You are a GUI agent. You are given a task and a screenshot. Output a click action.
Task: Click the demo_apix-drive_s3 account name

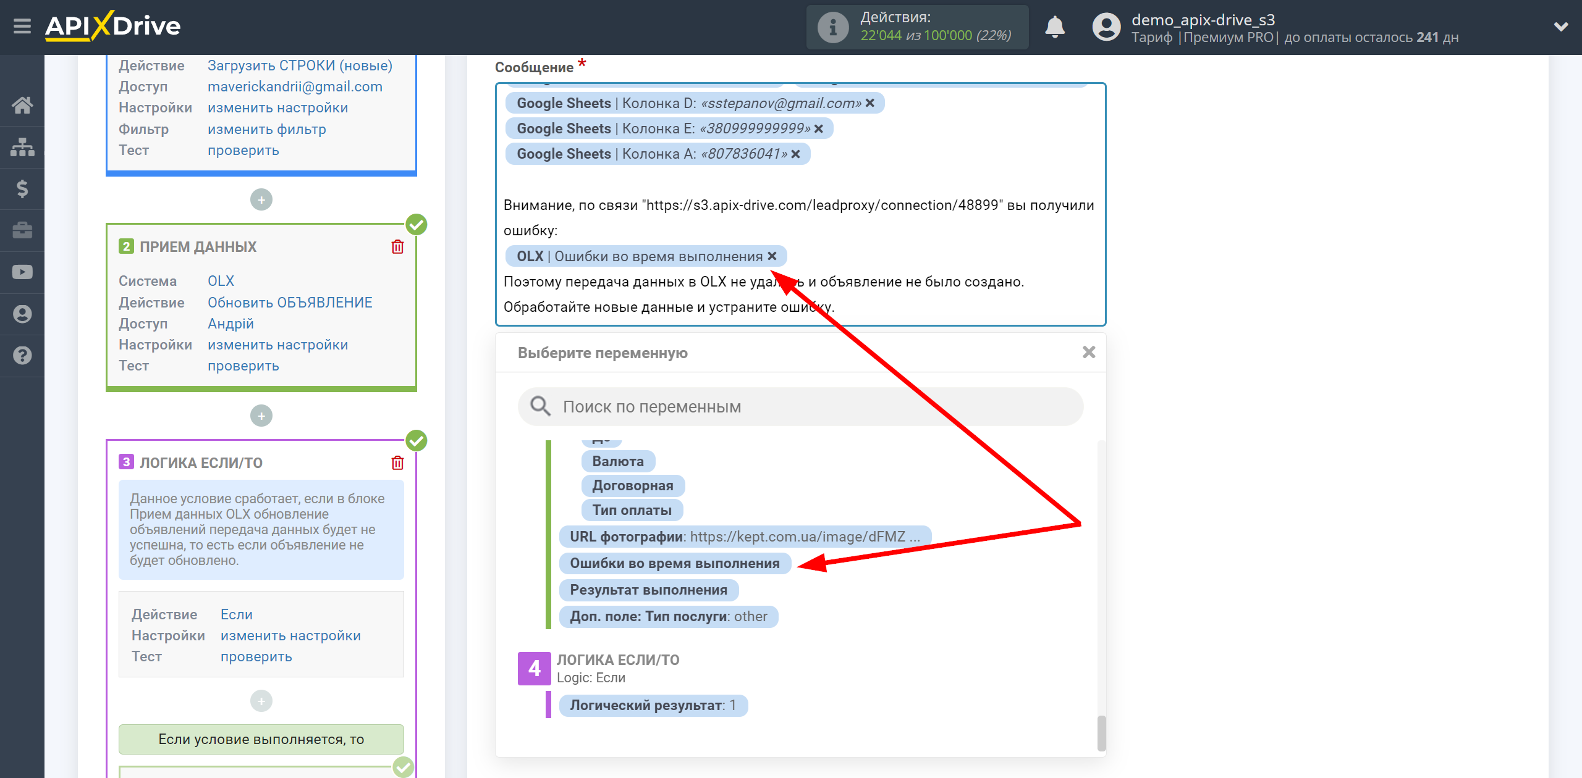tap(1203, 20)
